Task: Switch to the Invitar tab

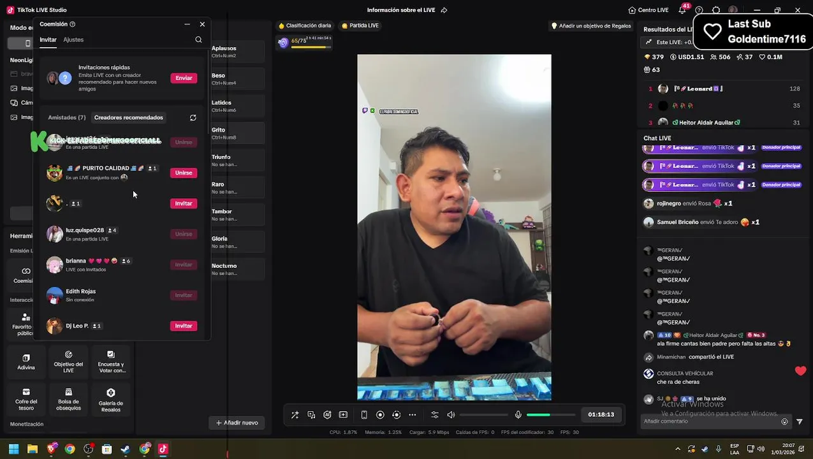Action: [x=48, y=40]
